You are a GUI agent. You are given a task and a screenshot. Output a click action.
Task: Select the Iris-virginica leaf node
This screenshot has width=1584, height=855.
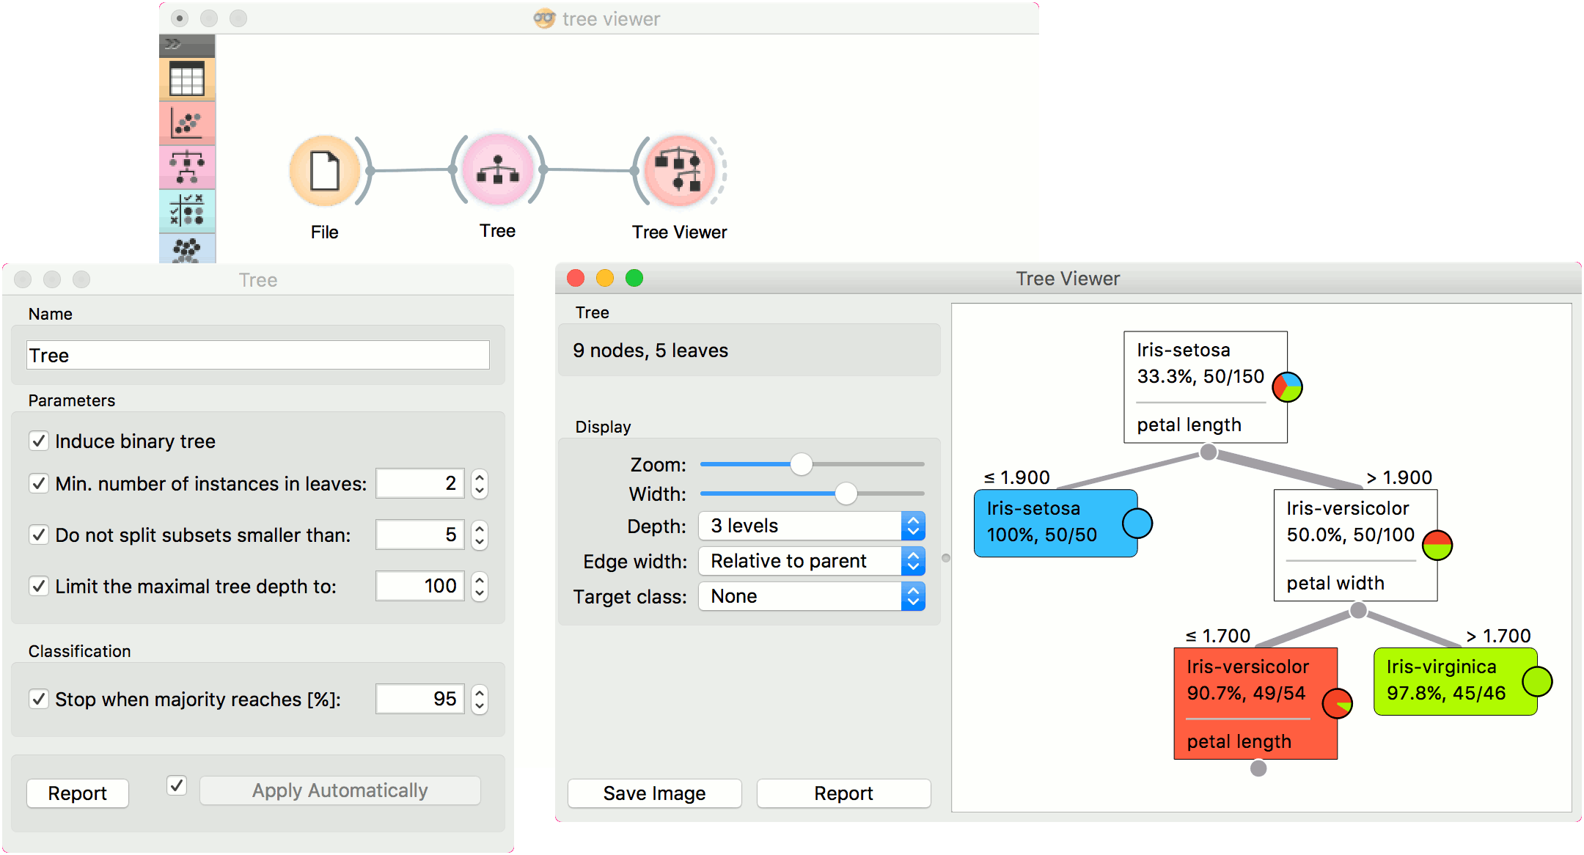(x=1454, y=680)
